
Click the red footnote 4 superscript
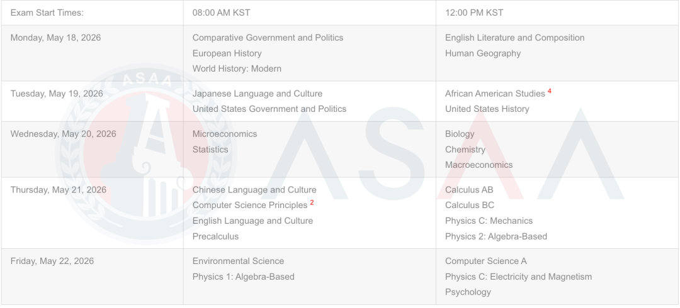click(x=550, y=91)
